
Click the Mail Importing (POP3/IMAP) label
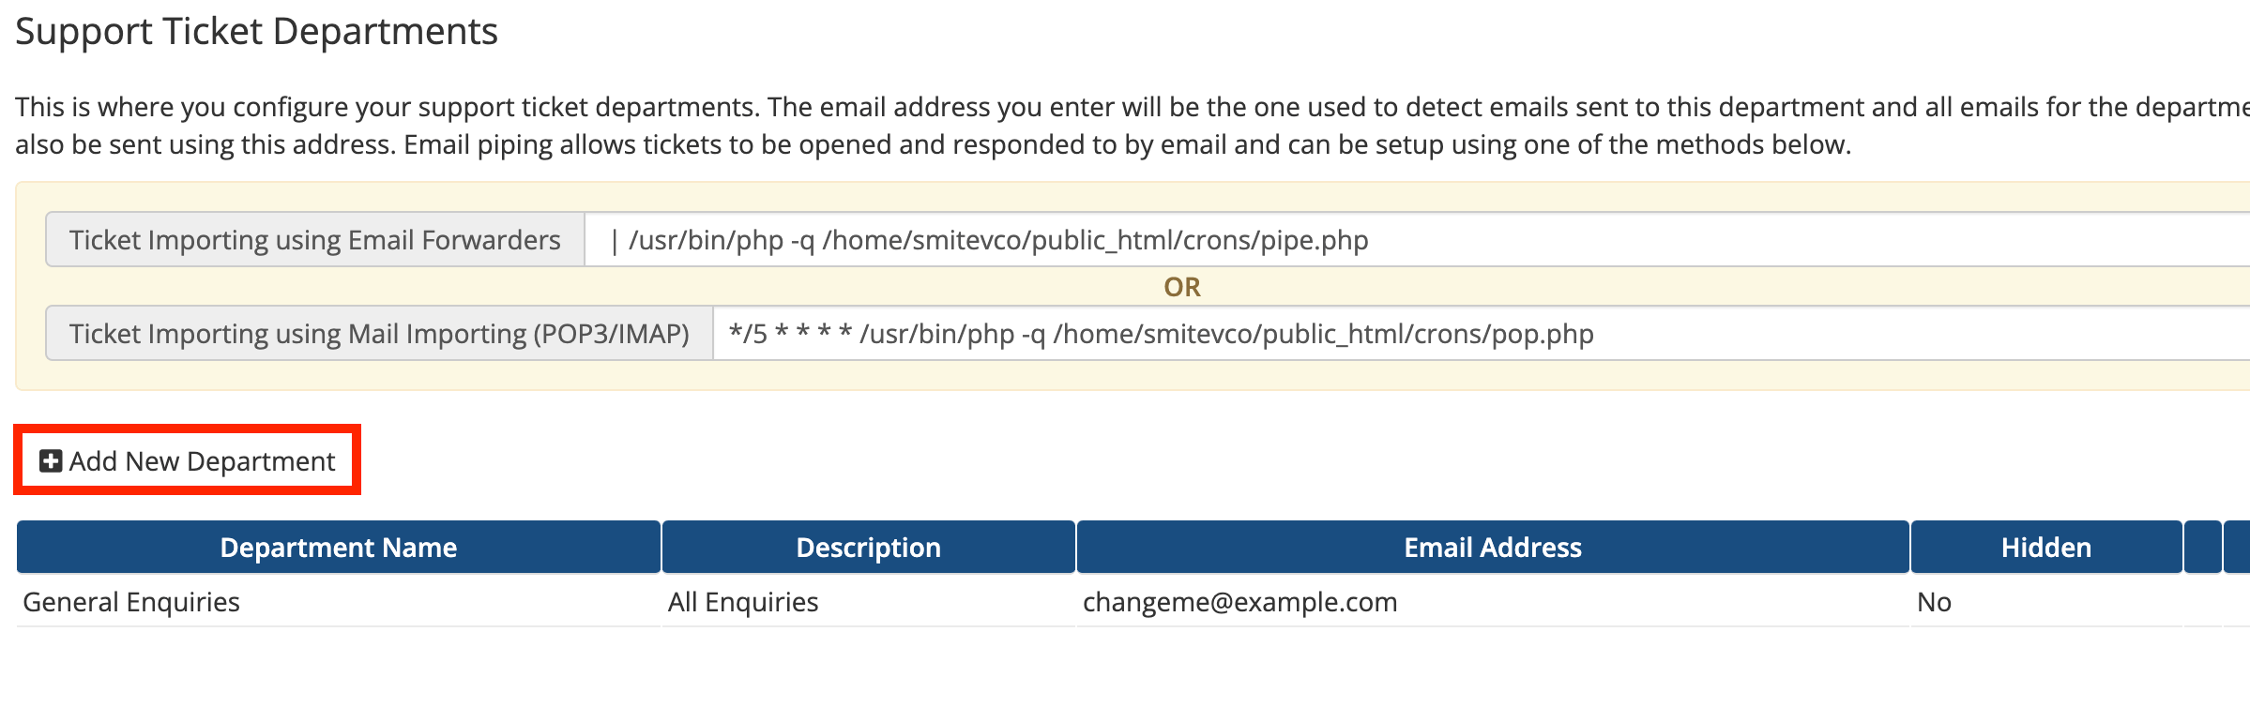coord(379,334)
